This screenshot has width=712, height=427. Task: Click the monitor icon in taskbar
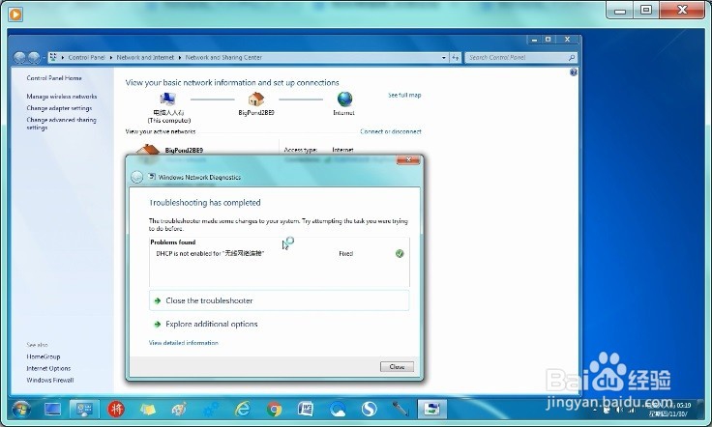pos(52,410)
